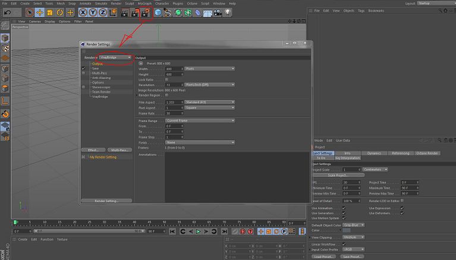Toggle the Y axis lock
The image size is (456, 260).
(93, 12)
